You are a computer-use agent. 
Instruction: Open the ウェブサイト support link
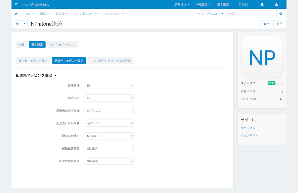coord(249,136)
